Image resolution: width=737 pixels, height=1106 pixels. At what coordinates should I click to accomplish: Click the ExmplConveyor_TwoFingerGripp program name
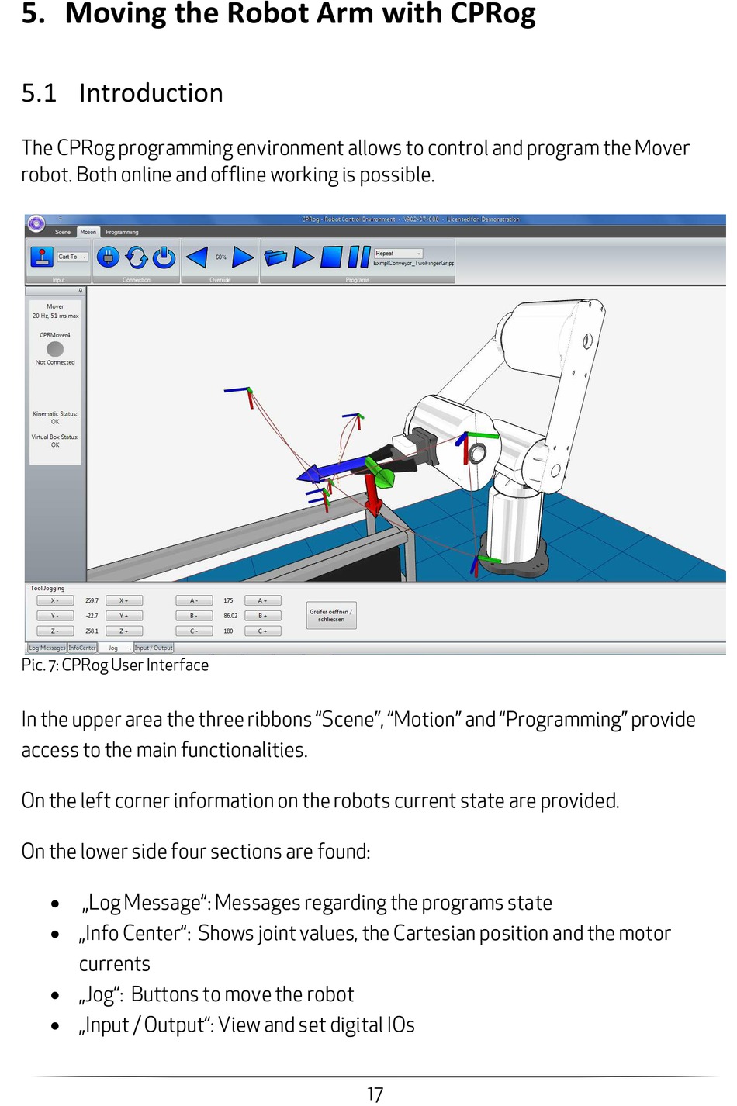(413, 264)
